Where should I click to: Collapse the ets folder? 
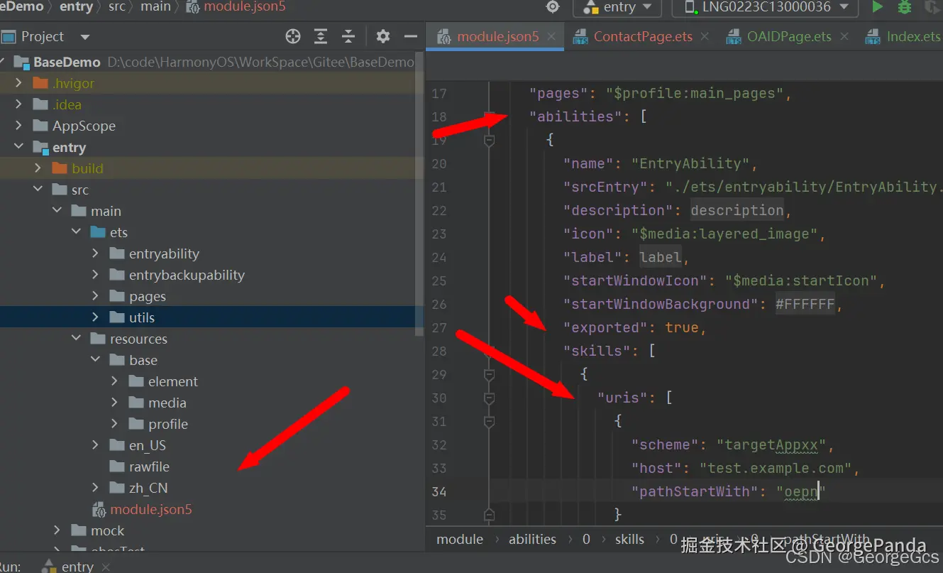[x=77, y=232]
